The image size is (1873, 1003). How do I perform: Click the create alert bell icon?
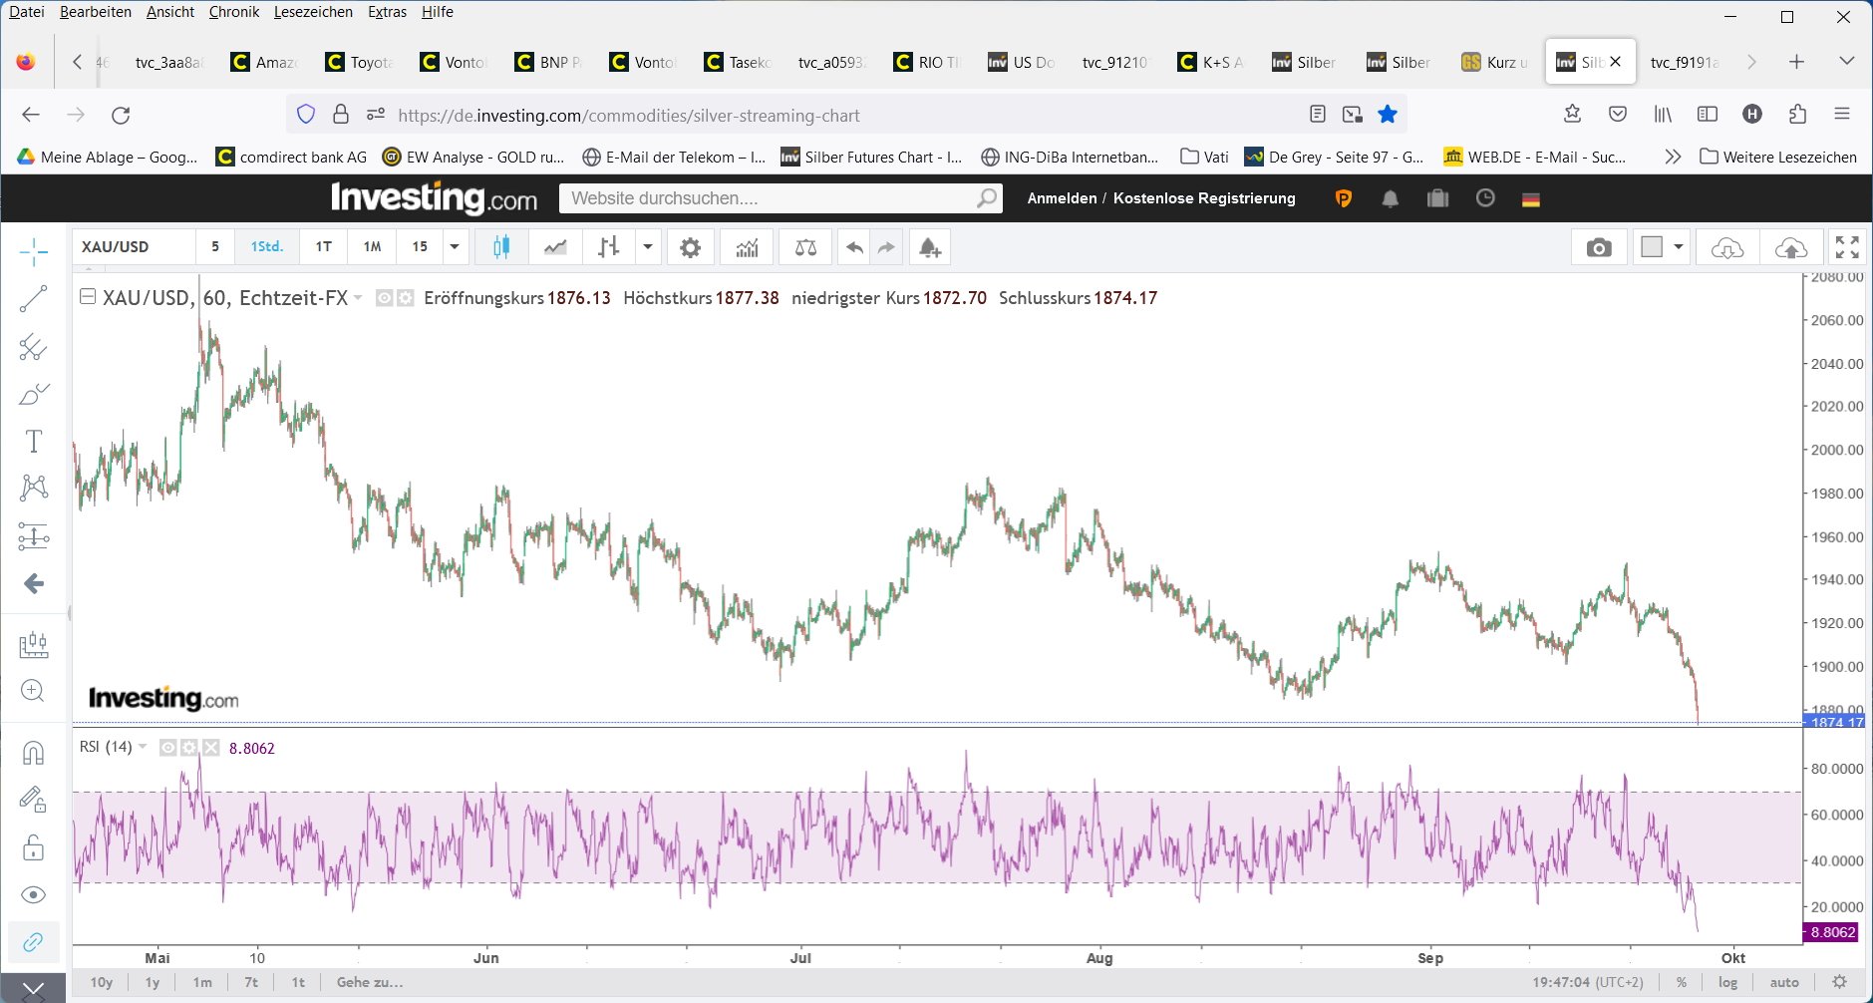tap(929, 247)
